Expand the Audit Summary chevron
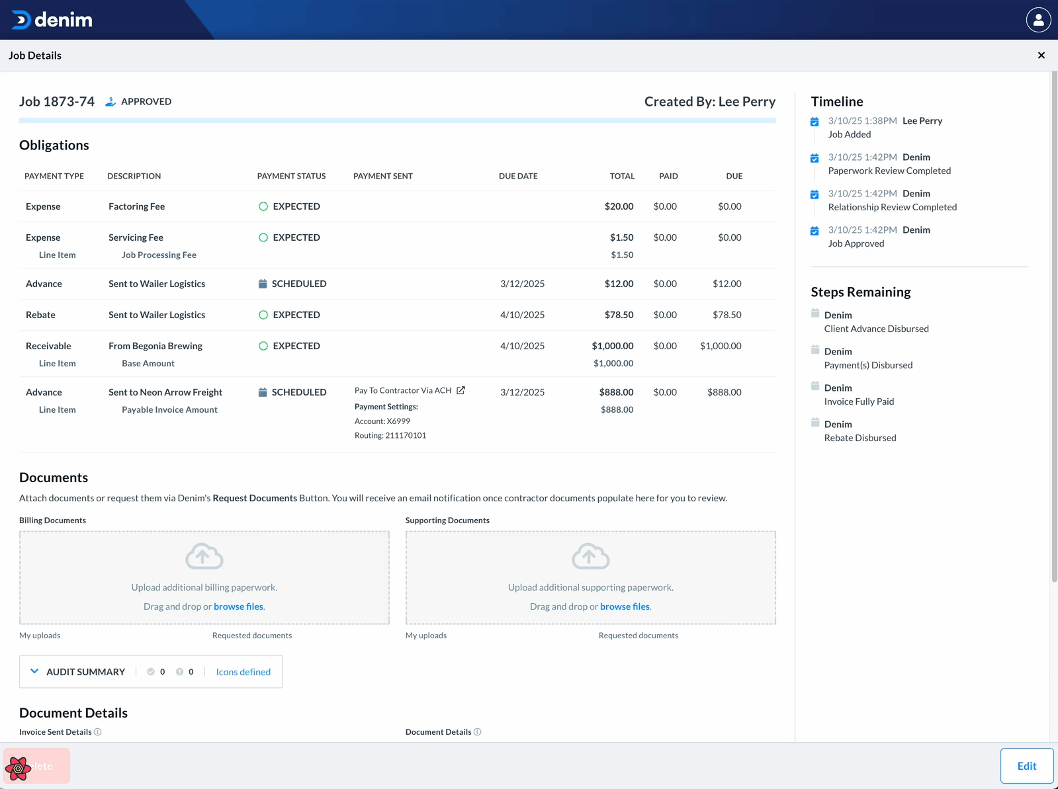Screen dimensions: 1058x789 coord(34,671)
